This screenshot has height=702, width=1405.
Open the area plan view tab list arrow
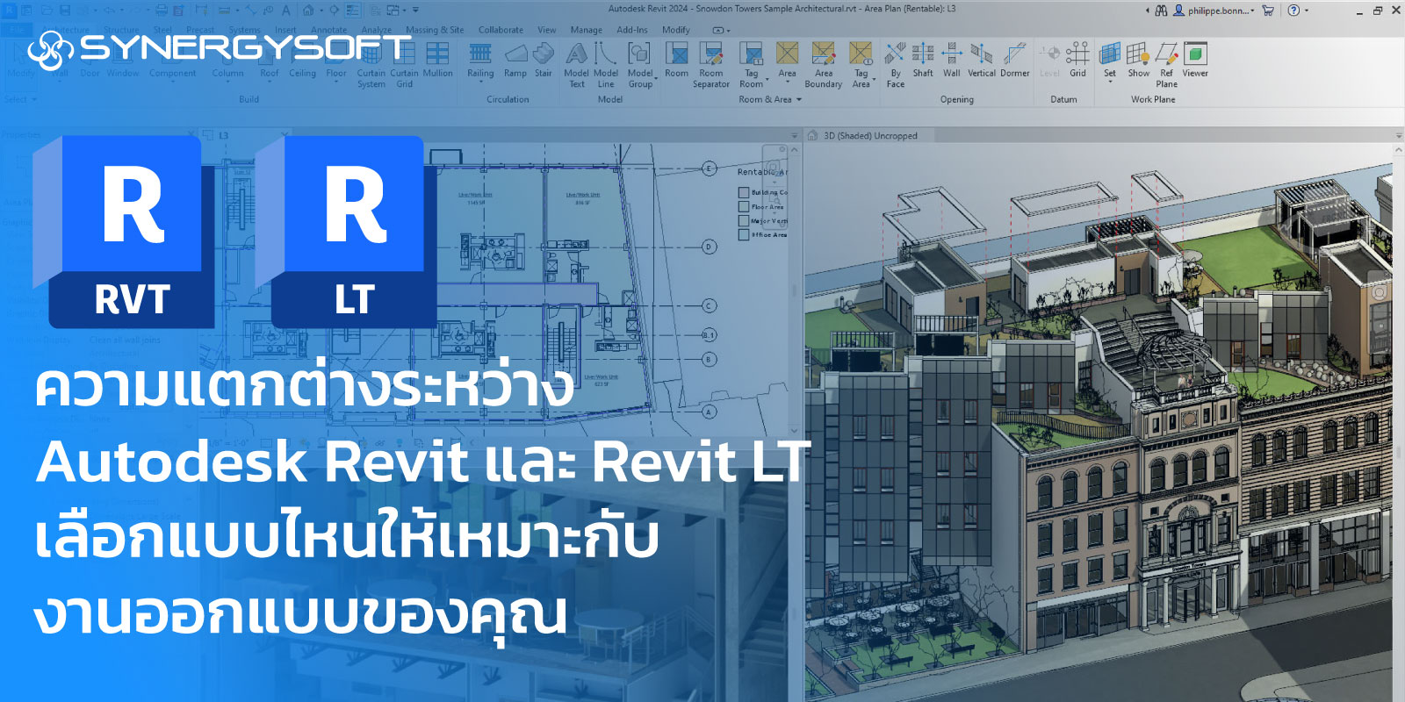[x=795, y=136]
